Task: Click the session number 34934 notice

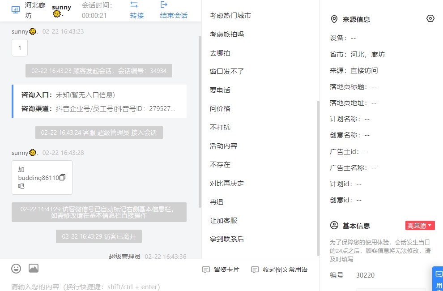Action: [99, 71]
